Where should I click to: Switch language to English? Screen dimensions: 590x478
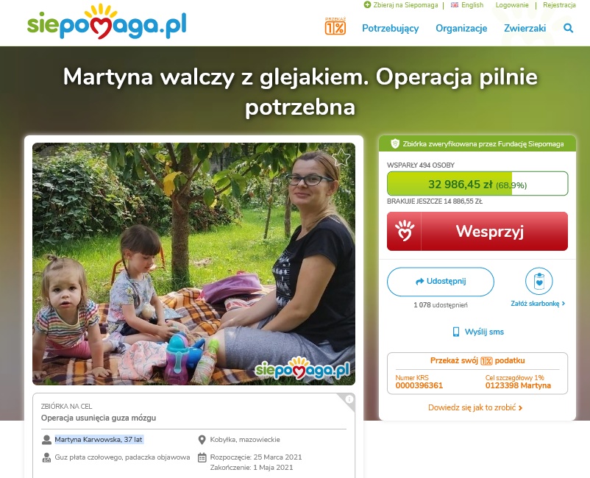pyautogui.click(x=467, y=5)
